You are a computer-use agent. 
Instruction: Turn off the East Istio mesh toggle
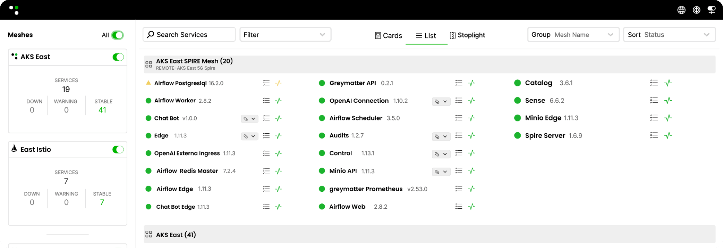[118, 150]
